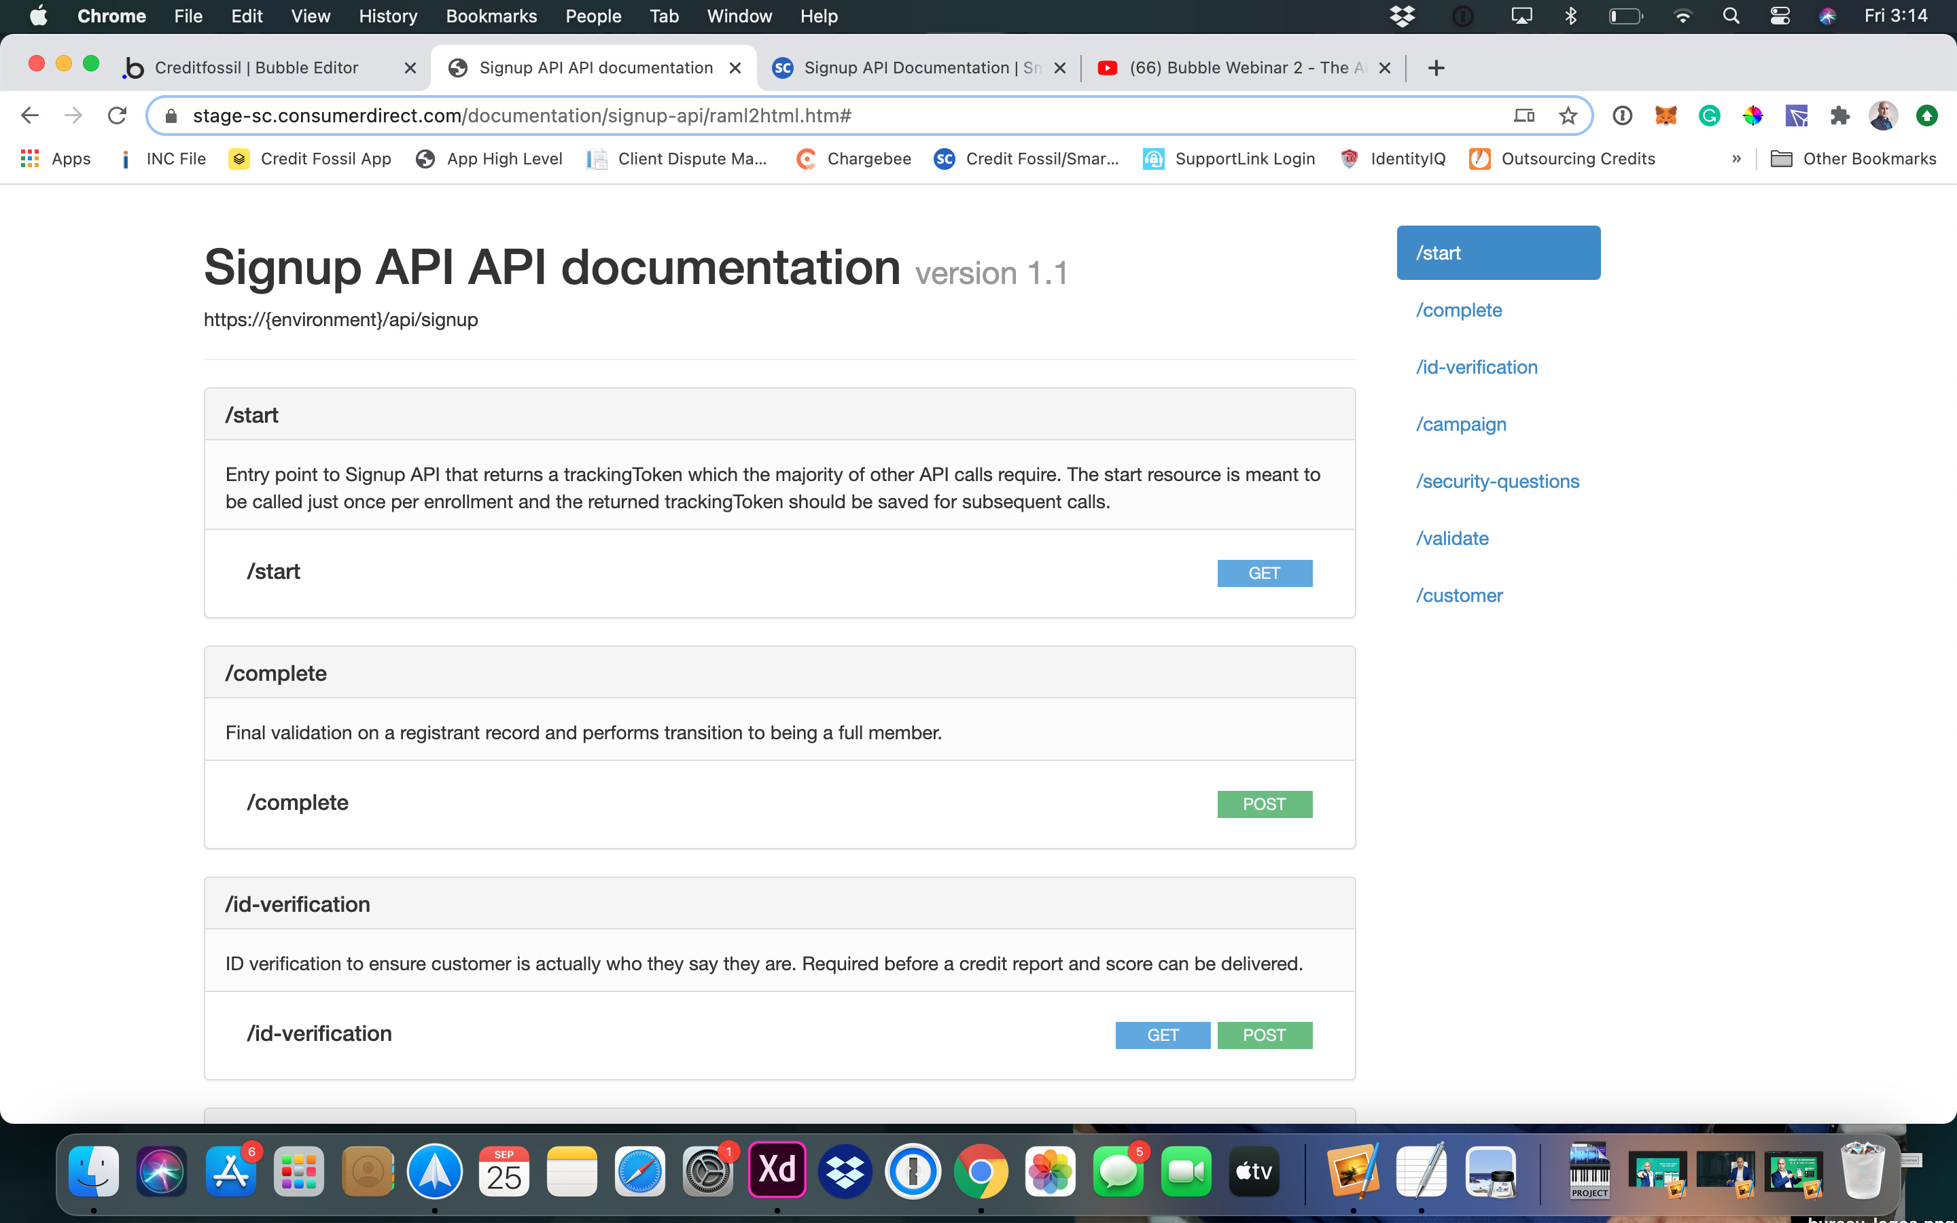1957x1223 pixels.
Task: Open Dropbox from the macOS menu bar
Action: [1401, 16]
